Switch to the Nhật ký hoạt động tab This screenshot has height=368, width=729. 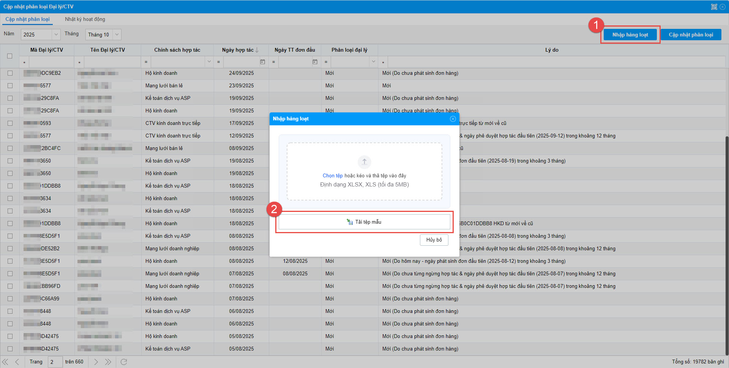tap(85, 19)
